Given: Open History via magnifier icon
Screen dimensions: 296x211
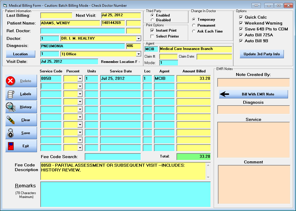Looking at the screenshot, I should click(x=11, y=107).
